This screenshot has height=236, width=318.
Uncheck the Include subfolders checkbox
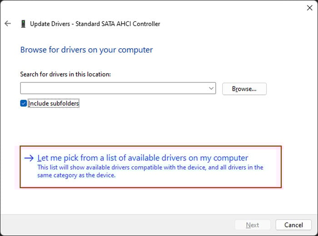24,103
